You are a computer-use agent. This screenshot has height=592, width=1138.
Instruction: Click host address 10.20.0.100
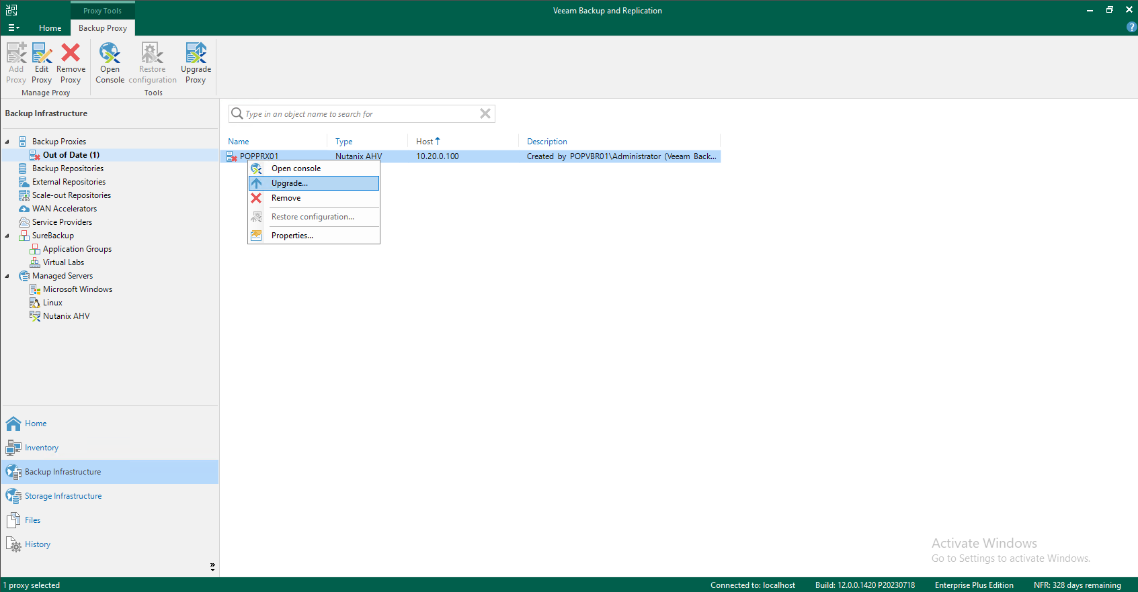coord(438,156)
